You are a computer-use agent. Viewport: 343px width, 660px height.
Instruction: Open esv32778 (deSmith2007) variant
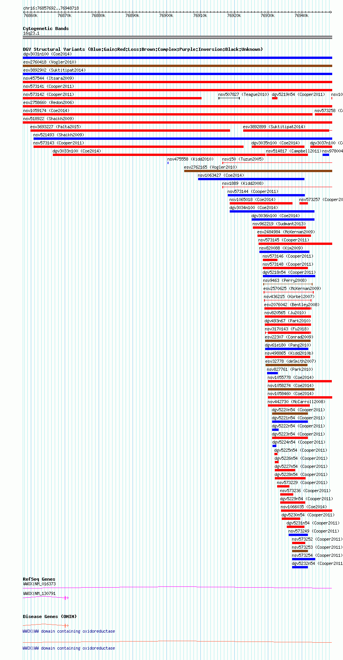[x=291, y=361]
